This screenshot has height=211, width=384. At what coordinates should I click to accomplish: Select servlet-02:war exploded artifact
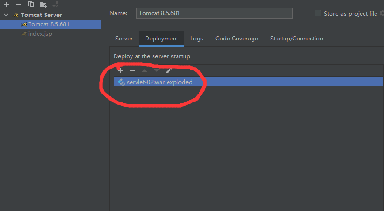[x=248, y=82]
